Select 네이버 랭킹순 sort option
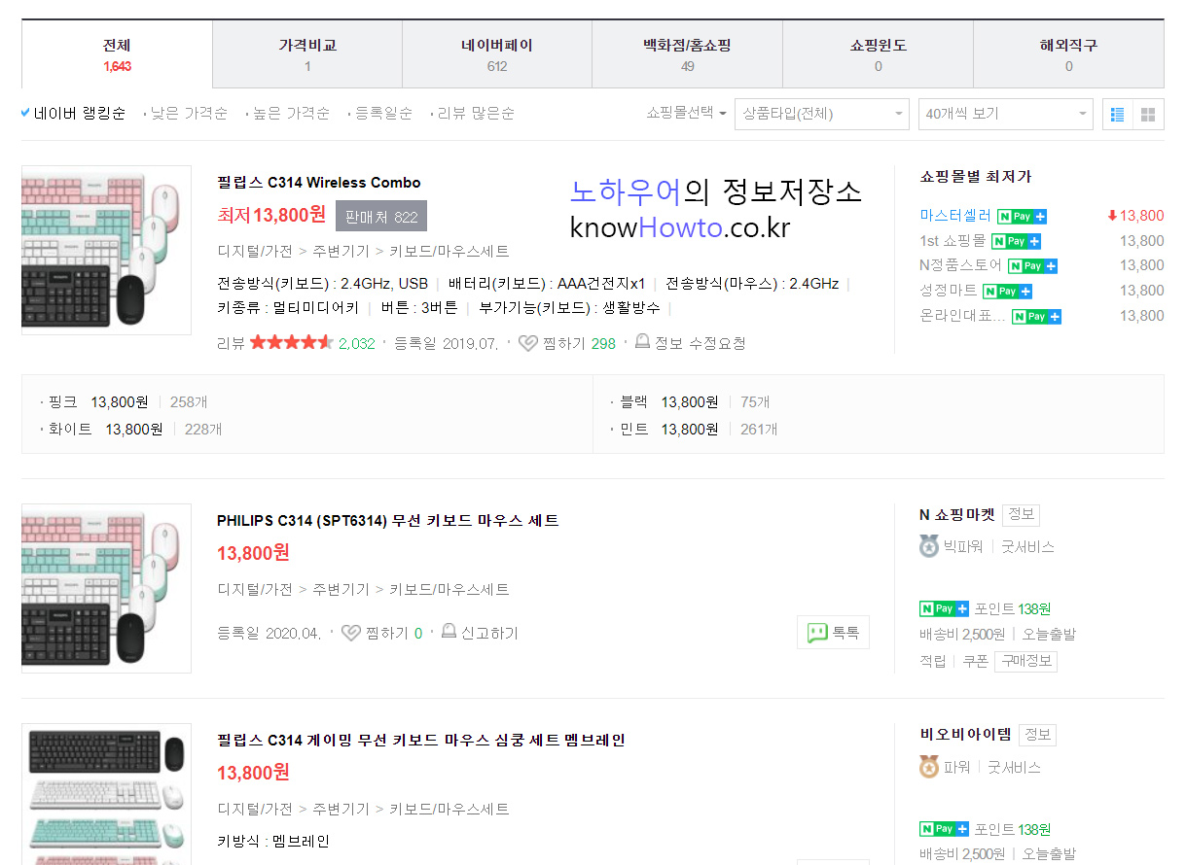This screenshot has width=1186, height=865. click(x=73, y=114)
